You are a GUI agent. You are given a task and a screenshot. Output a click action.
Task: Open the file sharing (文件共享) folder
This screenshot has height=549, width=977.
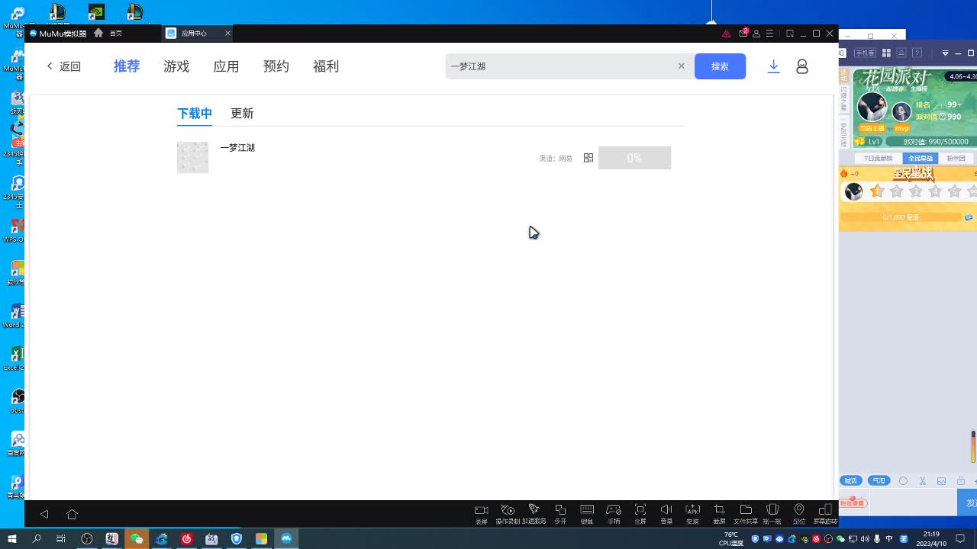coord(746,514)
